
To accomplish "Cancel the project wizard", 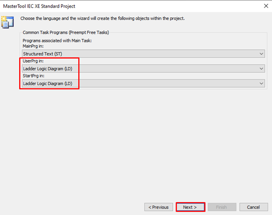I will pos(254,207).
